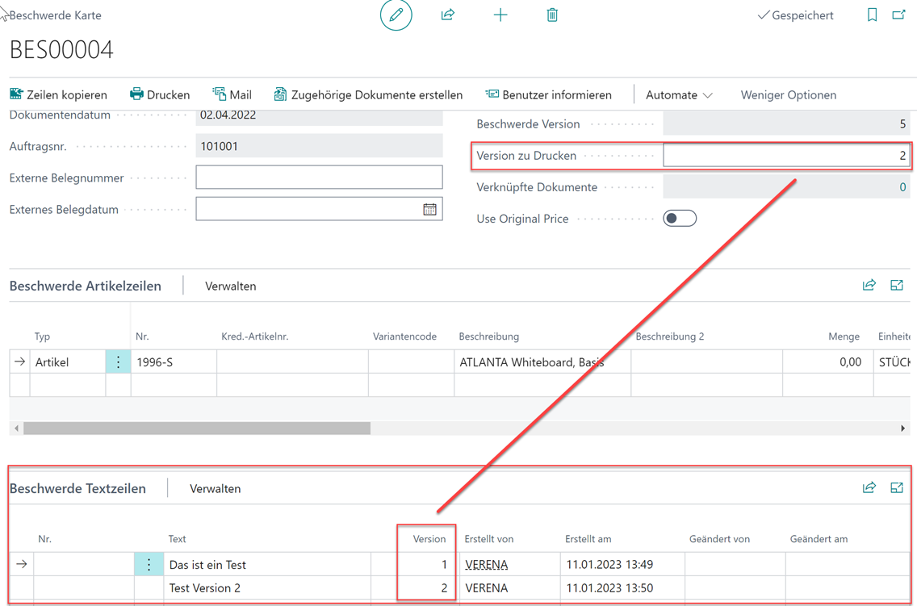Click Weniger Optionen
This screenshot has height=606, width=917.
[x=789, y=94]
